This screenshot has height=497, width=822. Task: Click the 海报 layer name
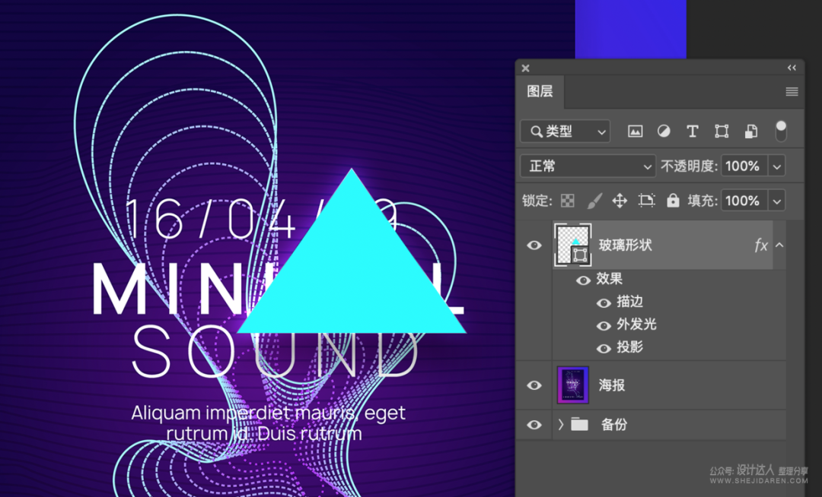click(612, 385)
